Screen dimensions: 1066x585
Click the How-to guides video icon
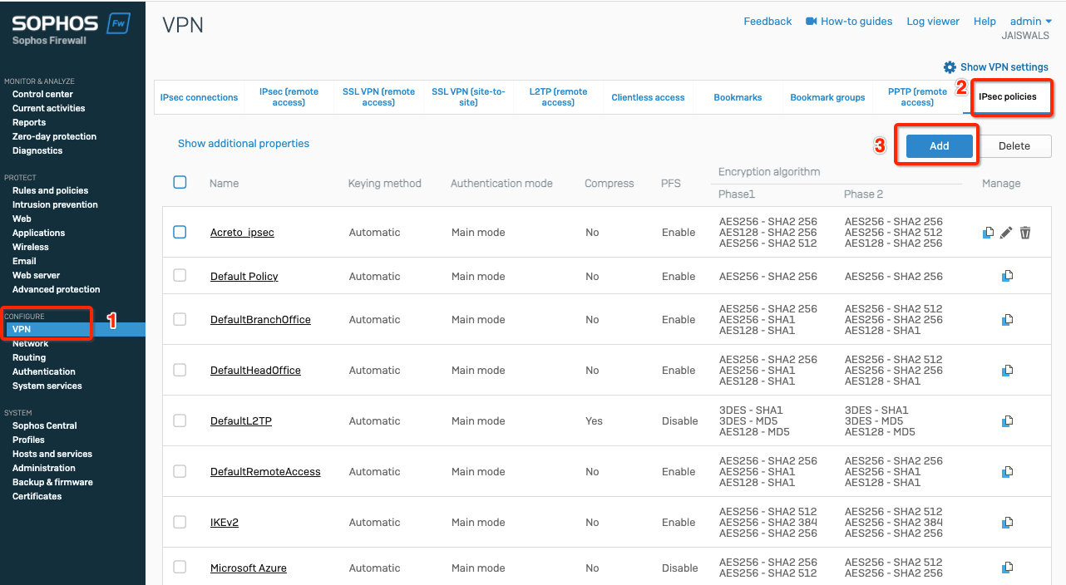812,22
